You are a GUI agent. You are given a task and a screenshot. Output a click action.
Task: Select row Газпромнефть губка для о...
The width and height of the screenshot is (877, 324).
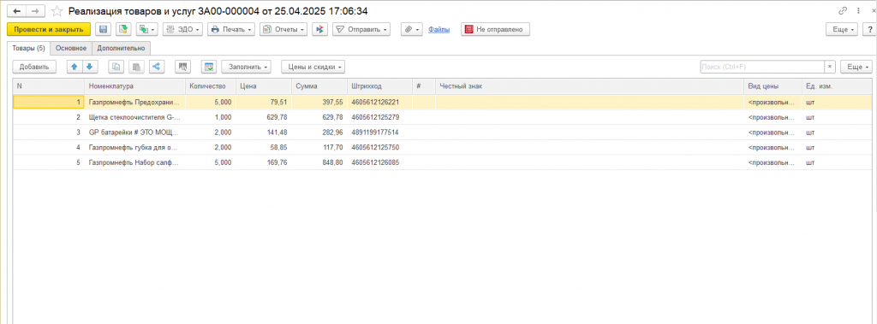(442, 148)
